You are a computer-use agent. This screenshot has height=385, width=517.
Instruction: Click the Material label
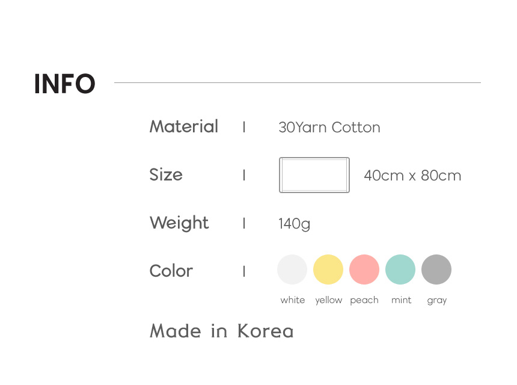[184, 126]
